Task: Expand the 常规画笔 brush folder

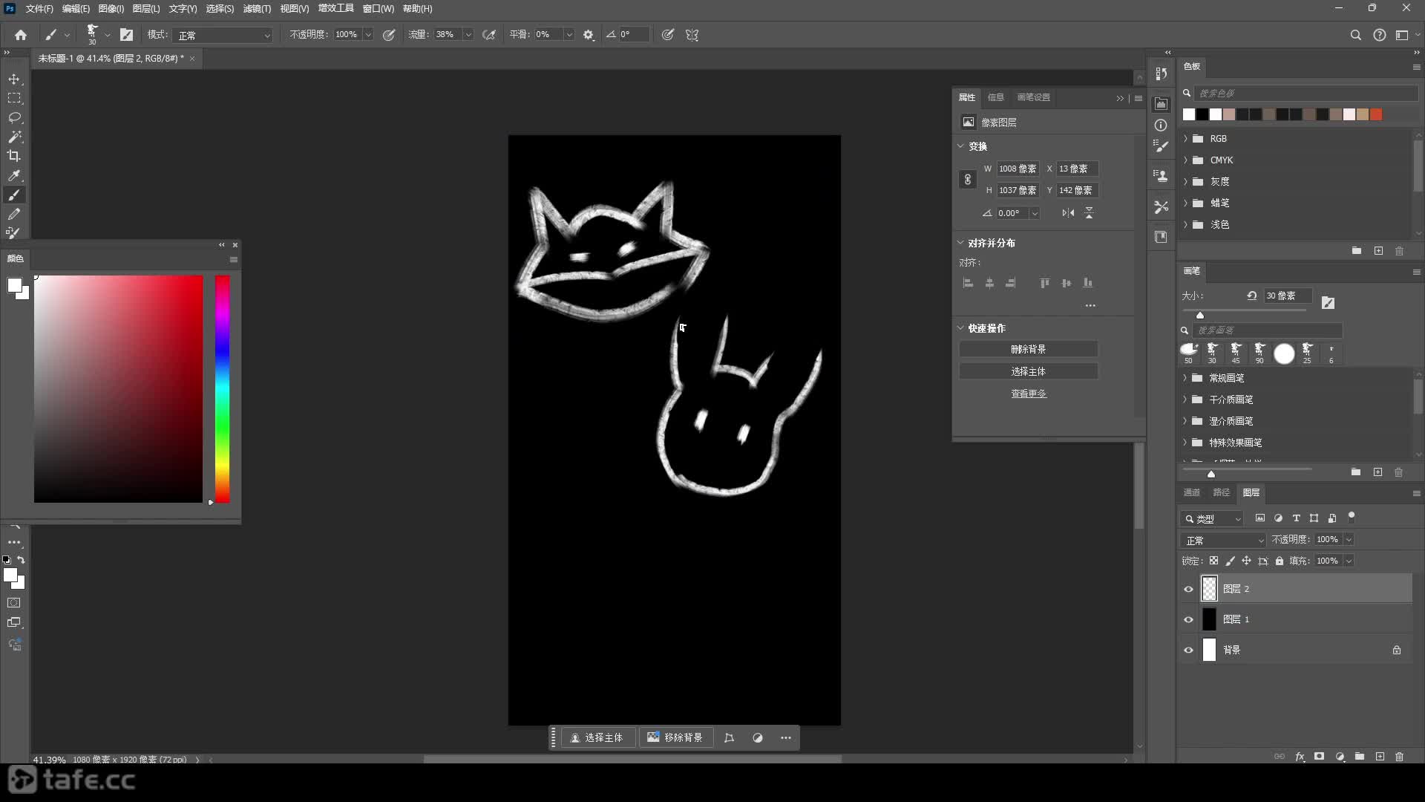Action: 1185,378
